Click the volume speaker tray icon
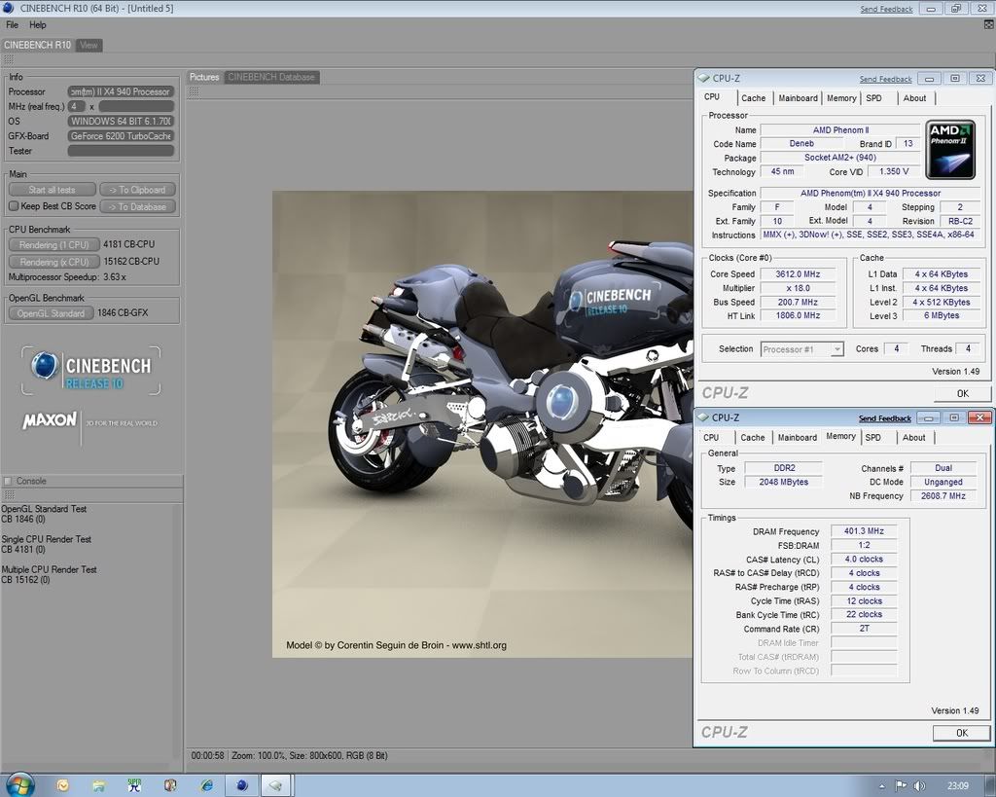Image resolution: width=996 pixels, height=797 pixels. [x=919, y=785]
